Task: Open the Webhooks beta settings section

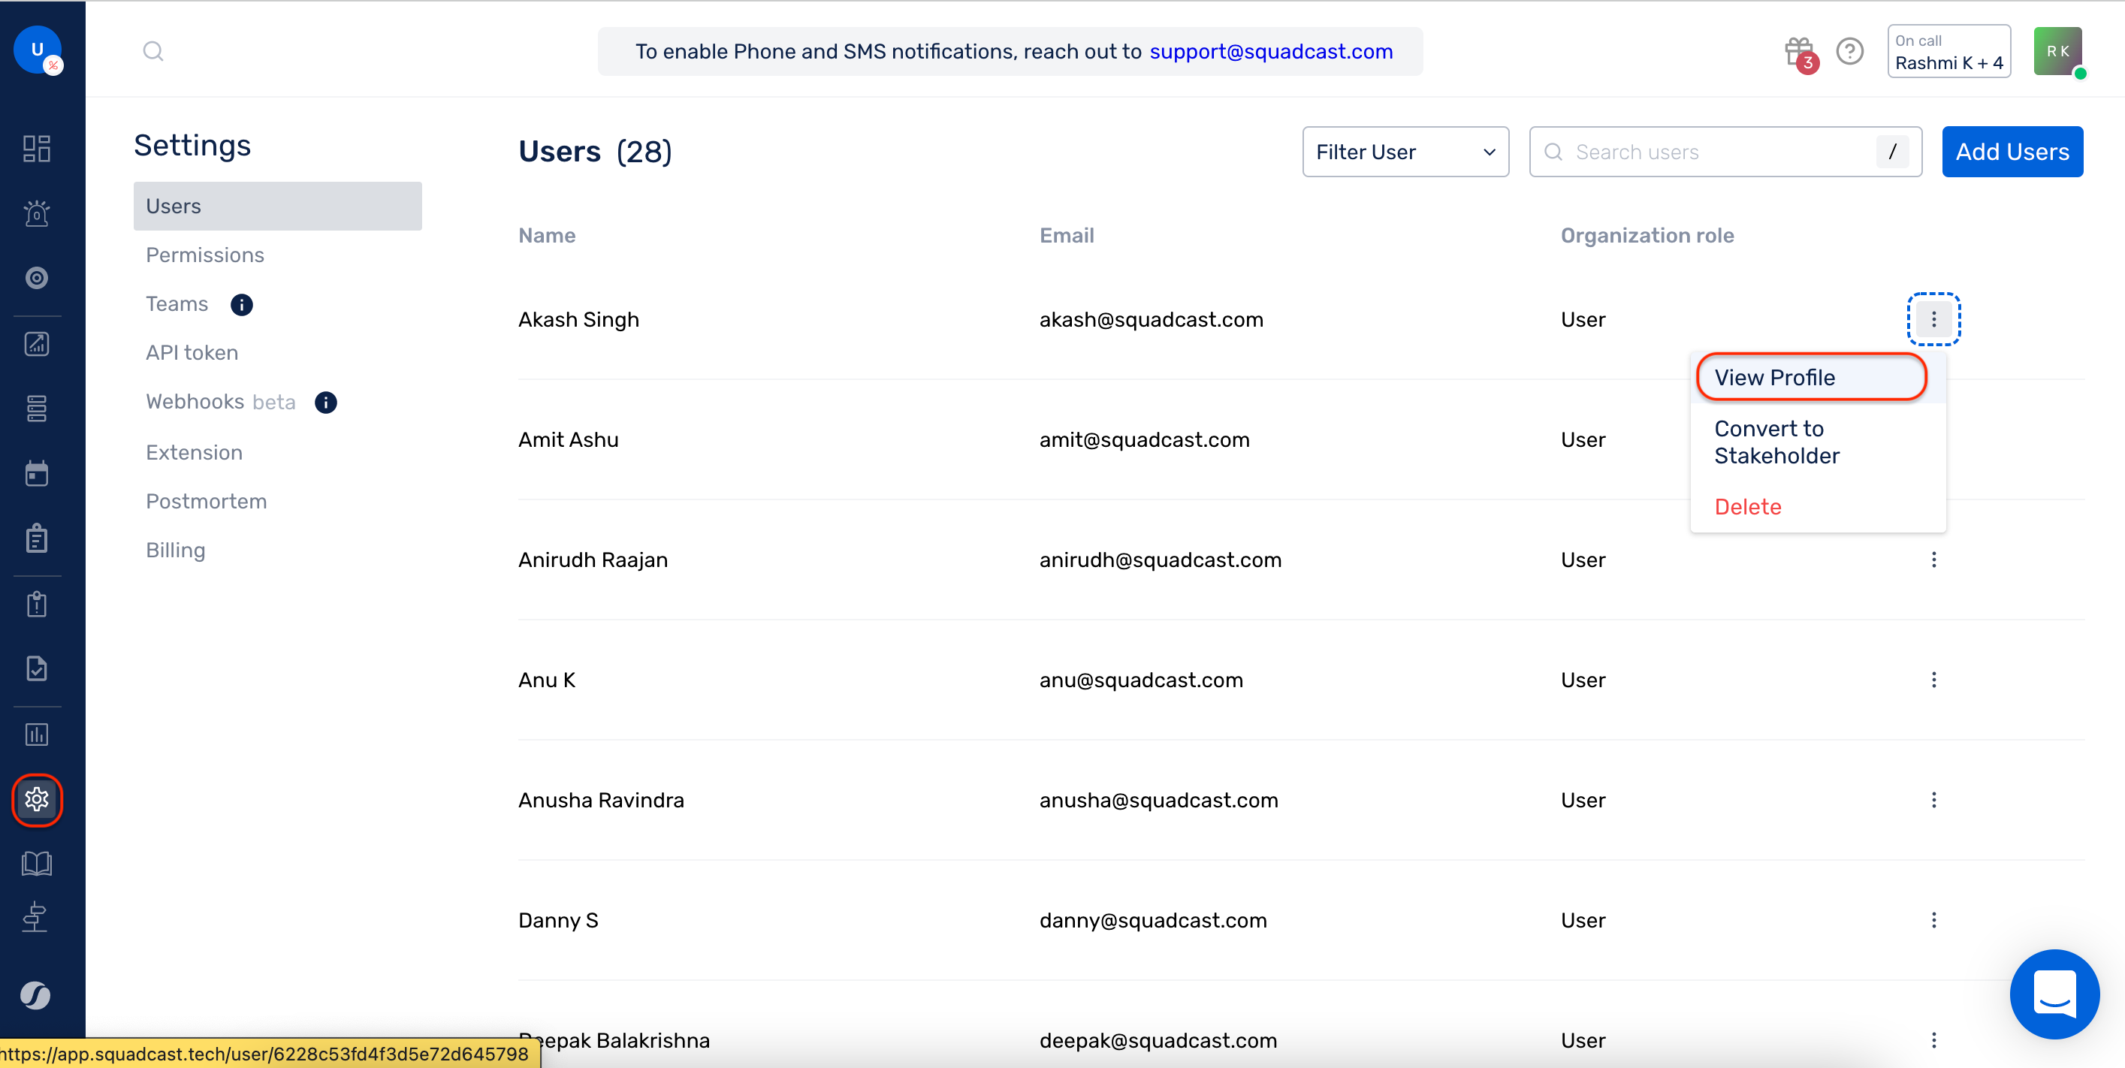Action: (220, 402)
